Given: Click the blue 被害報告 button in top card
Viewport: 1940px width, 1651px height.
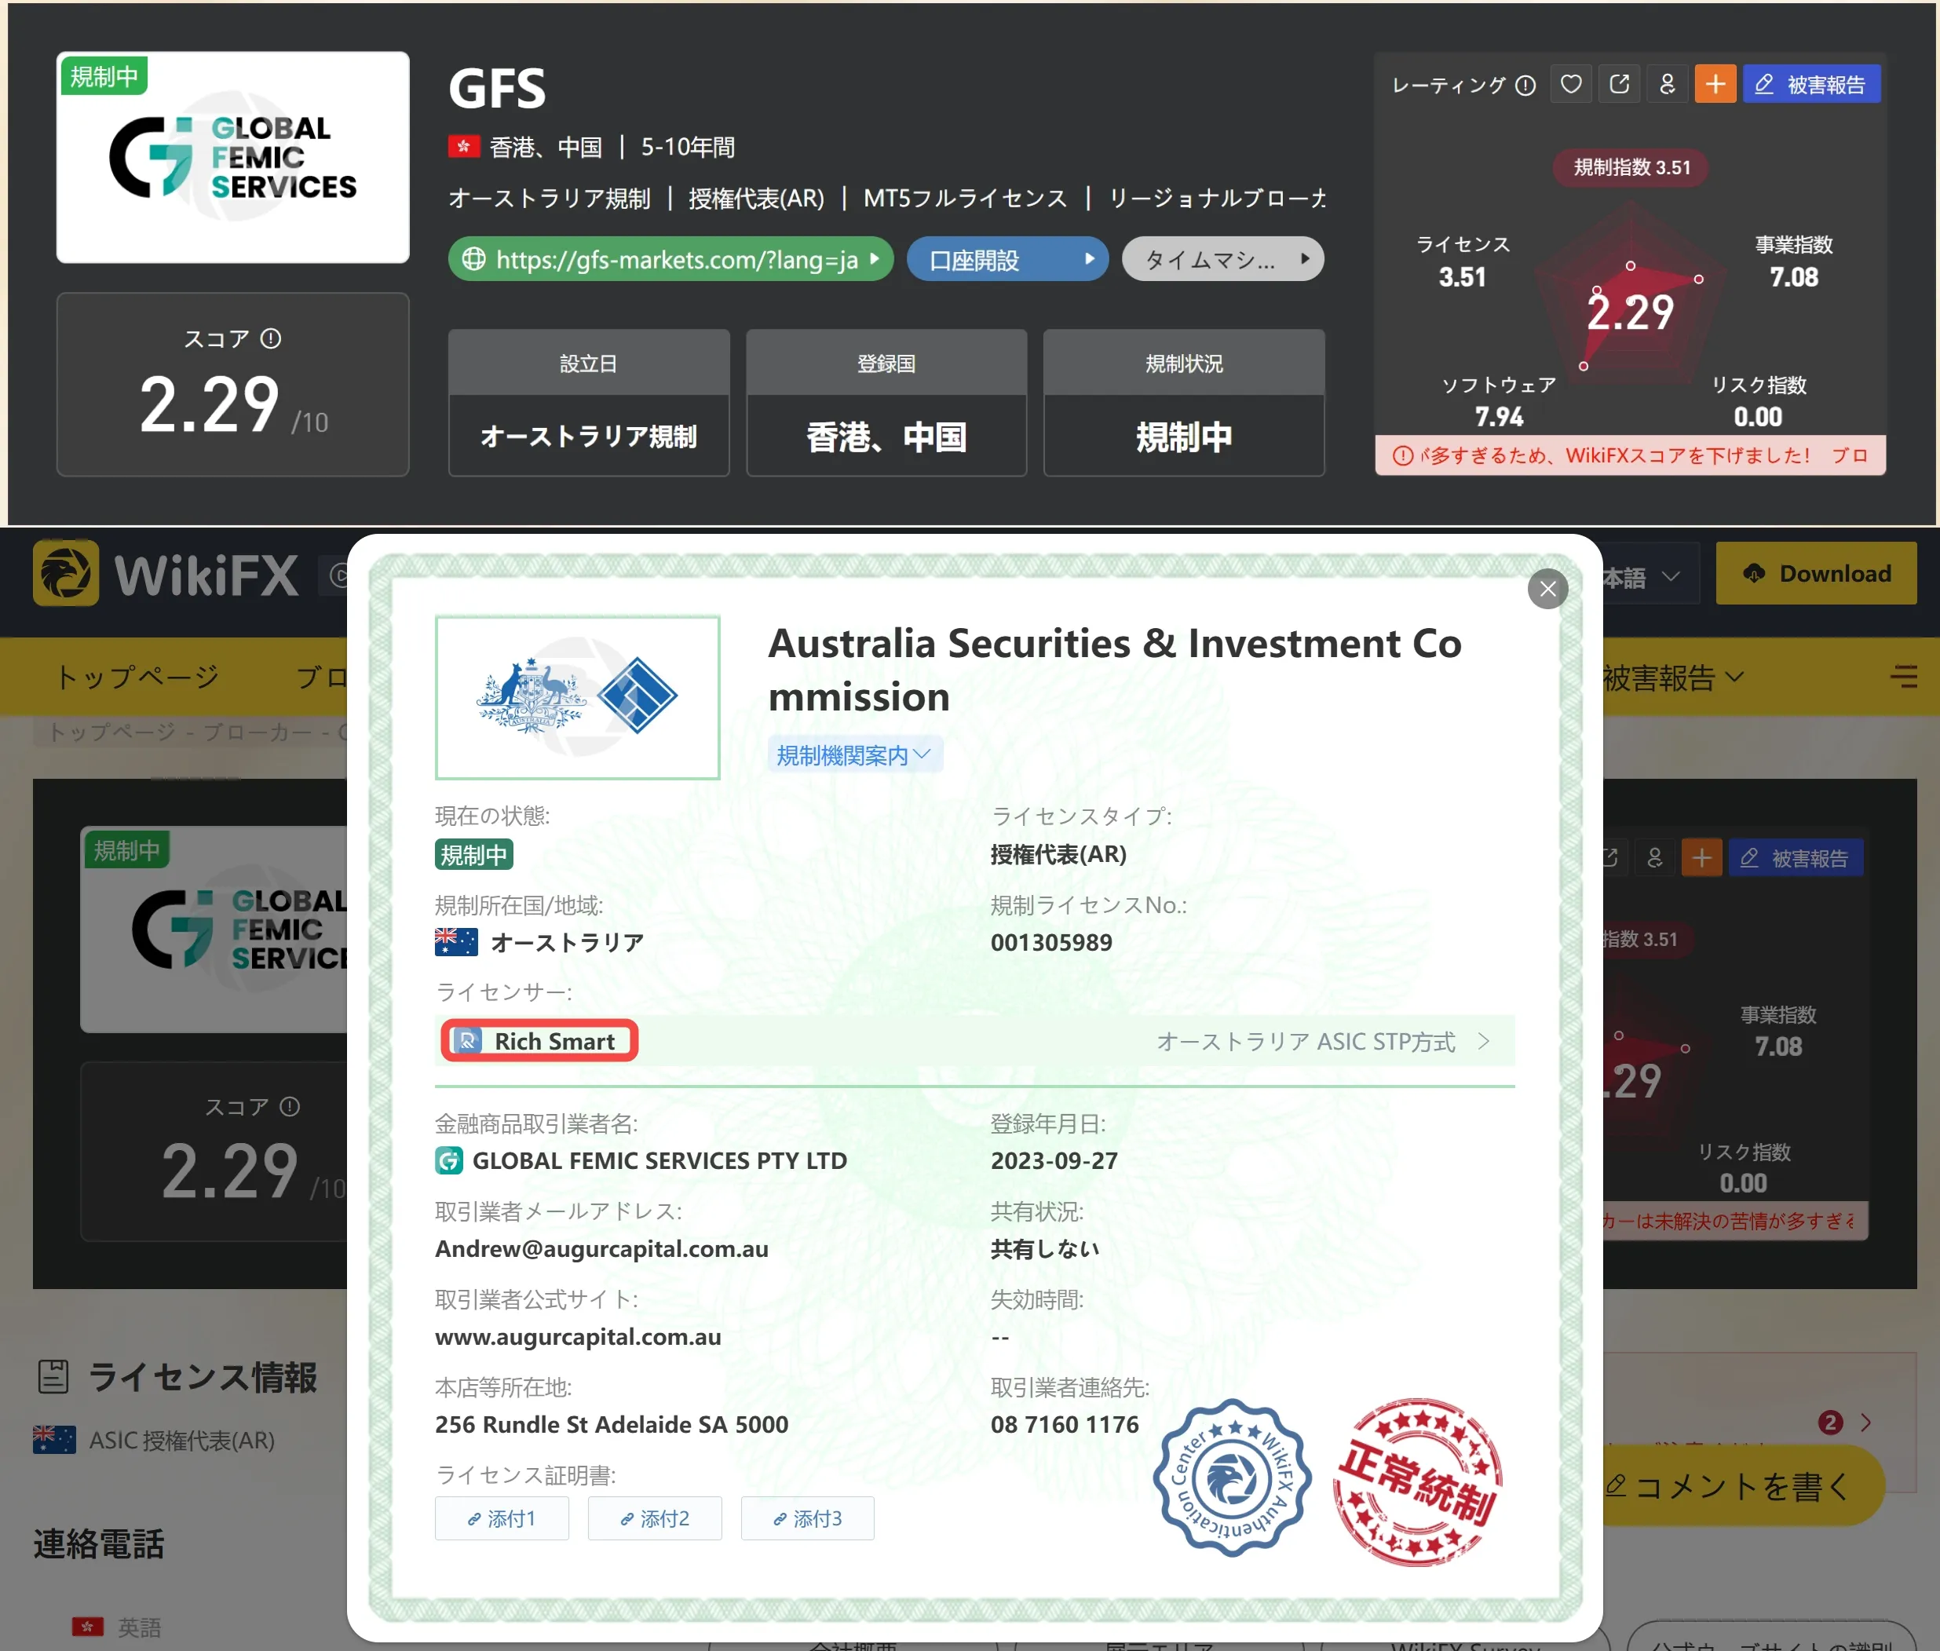Looking at the screenshot, I should click(1811, 84).
